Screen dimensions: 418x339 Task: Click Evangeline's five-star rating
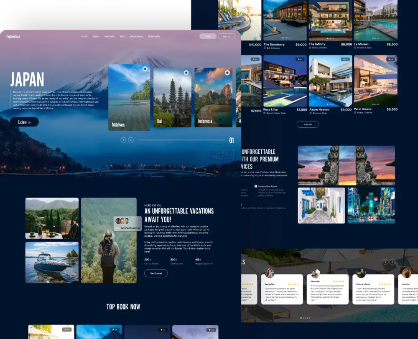tap(293, 284)
